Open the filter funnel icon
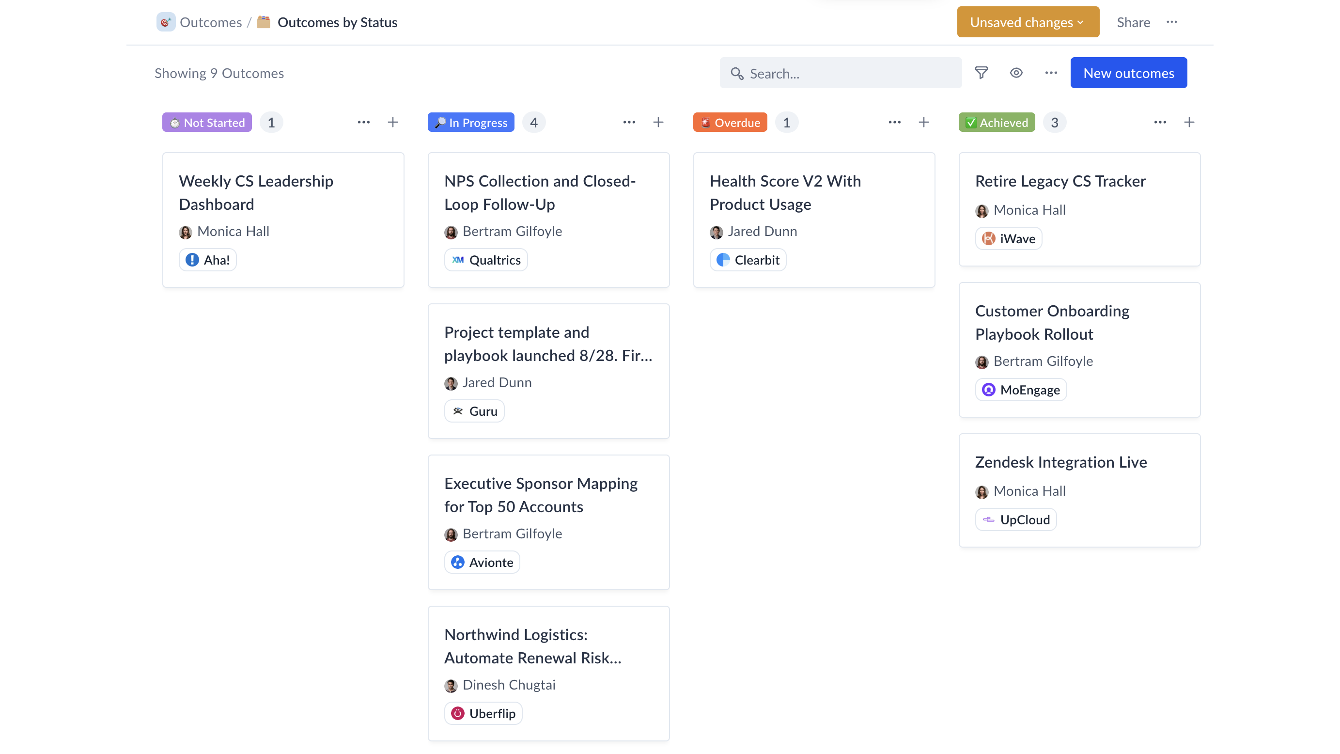The height and width of the screenshot is (754, 1340). point(981,73)
